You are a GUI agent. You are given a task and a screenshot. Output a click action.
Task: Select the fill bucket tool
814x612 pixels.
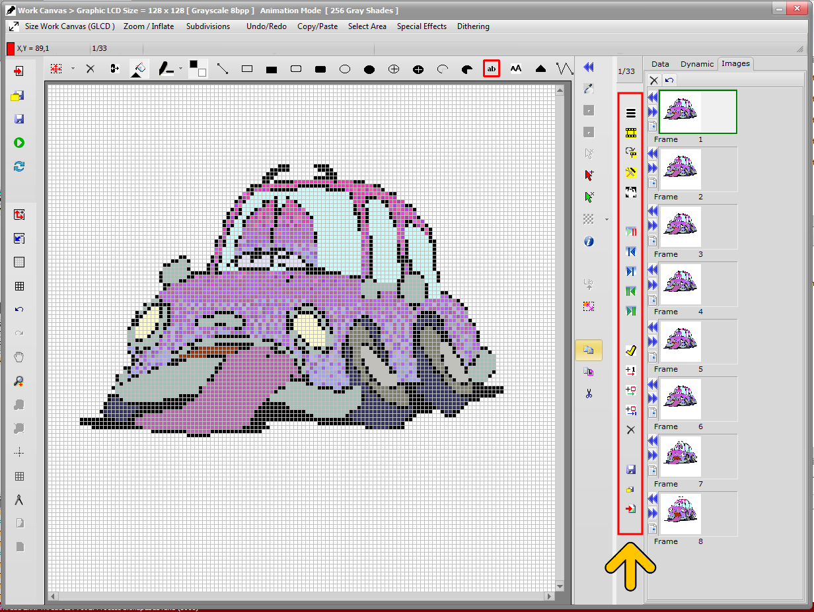pyautogui.click(x=139, y=69)
